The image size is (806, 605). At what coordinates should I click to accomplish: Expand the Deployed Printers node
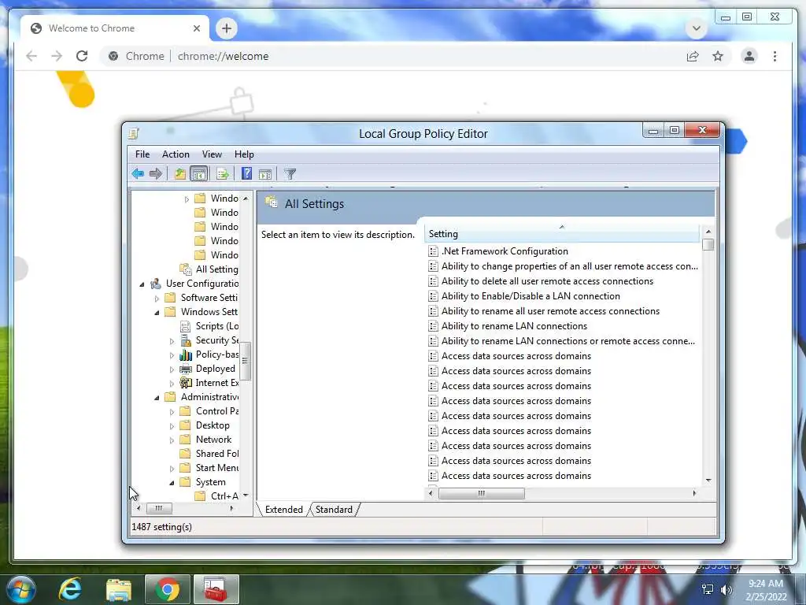click(x=172, y=369)
